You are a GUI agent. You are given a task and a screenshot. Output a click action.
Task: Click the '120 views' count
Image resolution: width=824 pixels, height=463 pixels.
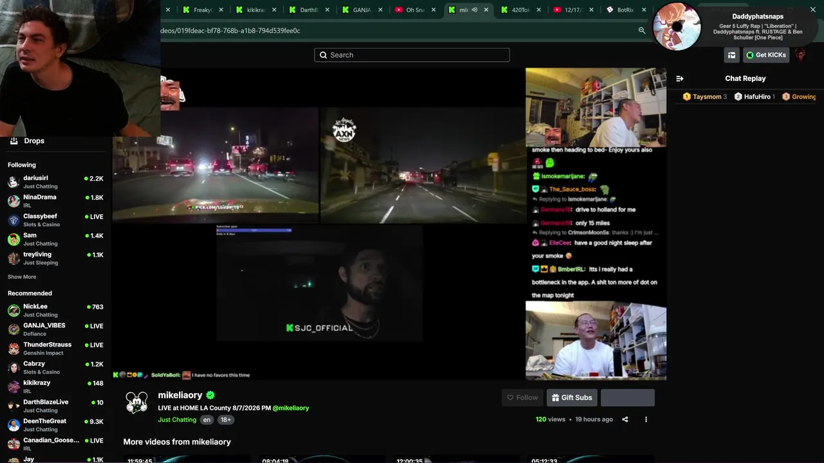[550, 419]
